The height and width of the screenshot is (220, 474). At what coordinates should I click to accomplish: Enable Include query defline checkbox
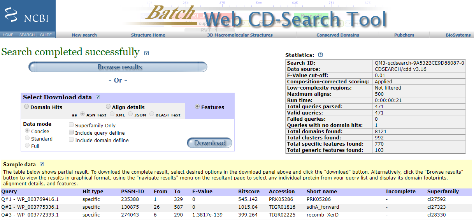(x=71, y=133)
